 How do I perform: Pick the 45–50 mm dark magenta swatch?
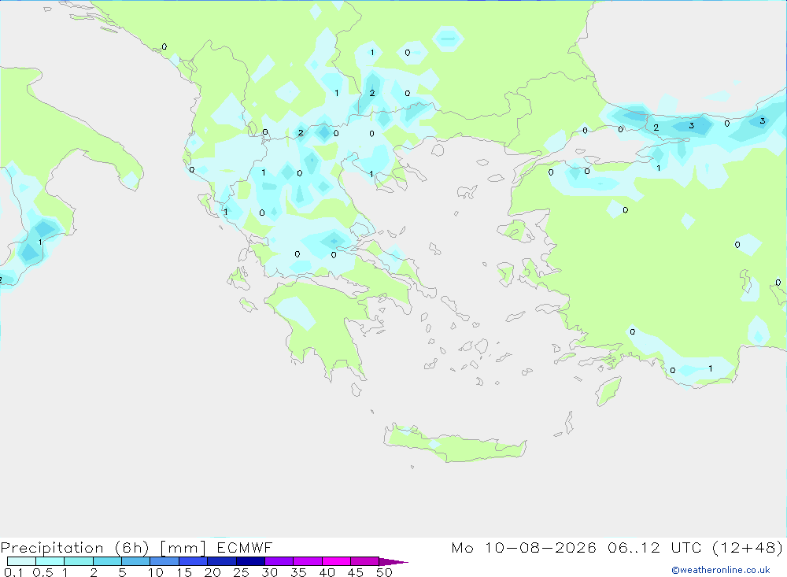[x=365, y=561]
